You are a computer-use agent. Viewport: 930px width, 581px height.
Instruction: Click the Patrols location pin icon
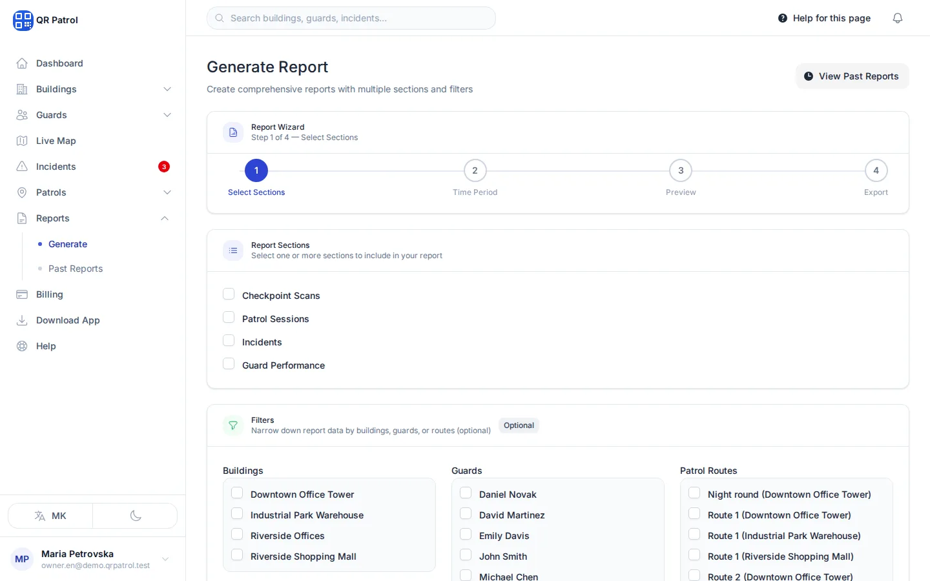pos(22,192)
